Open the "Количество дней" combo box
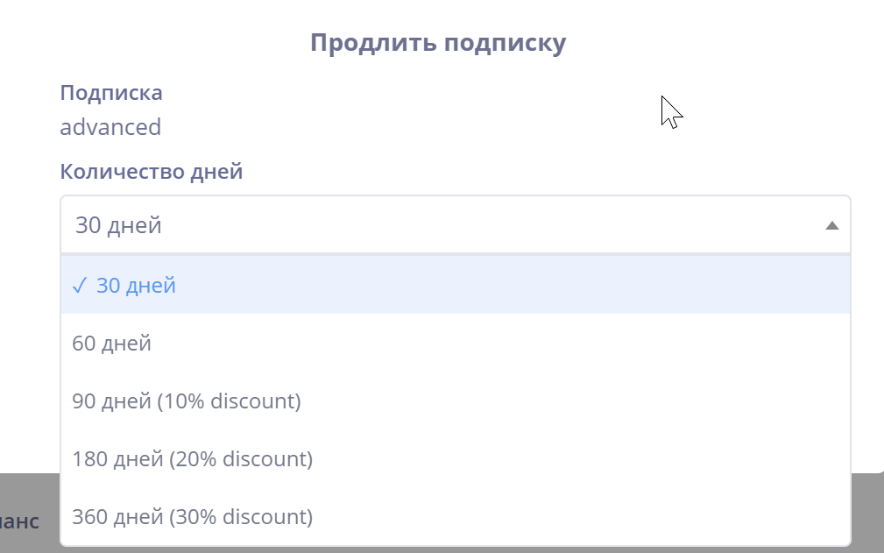 coord(438,224)
